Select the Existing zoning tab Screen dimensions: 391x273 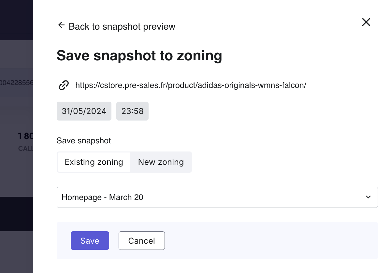94,162
